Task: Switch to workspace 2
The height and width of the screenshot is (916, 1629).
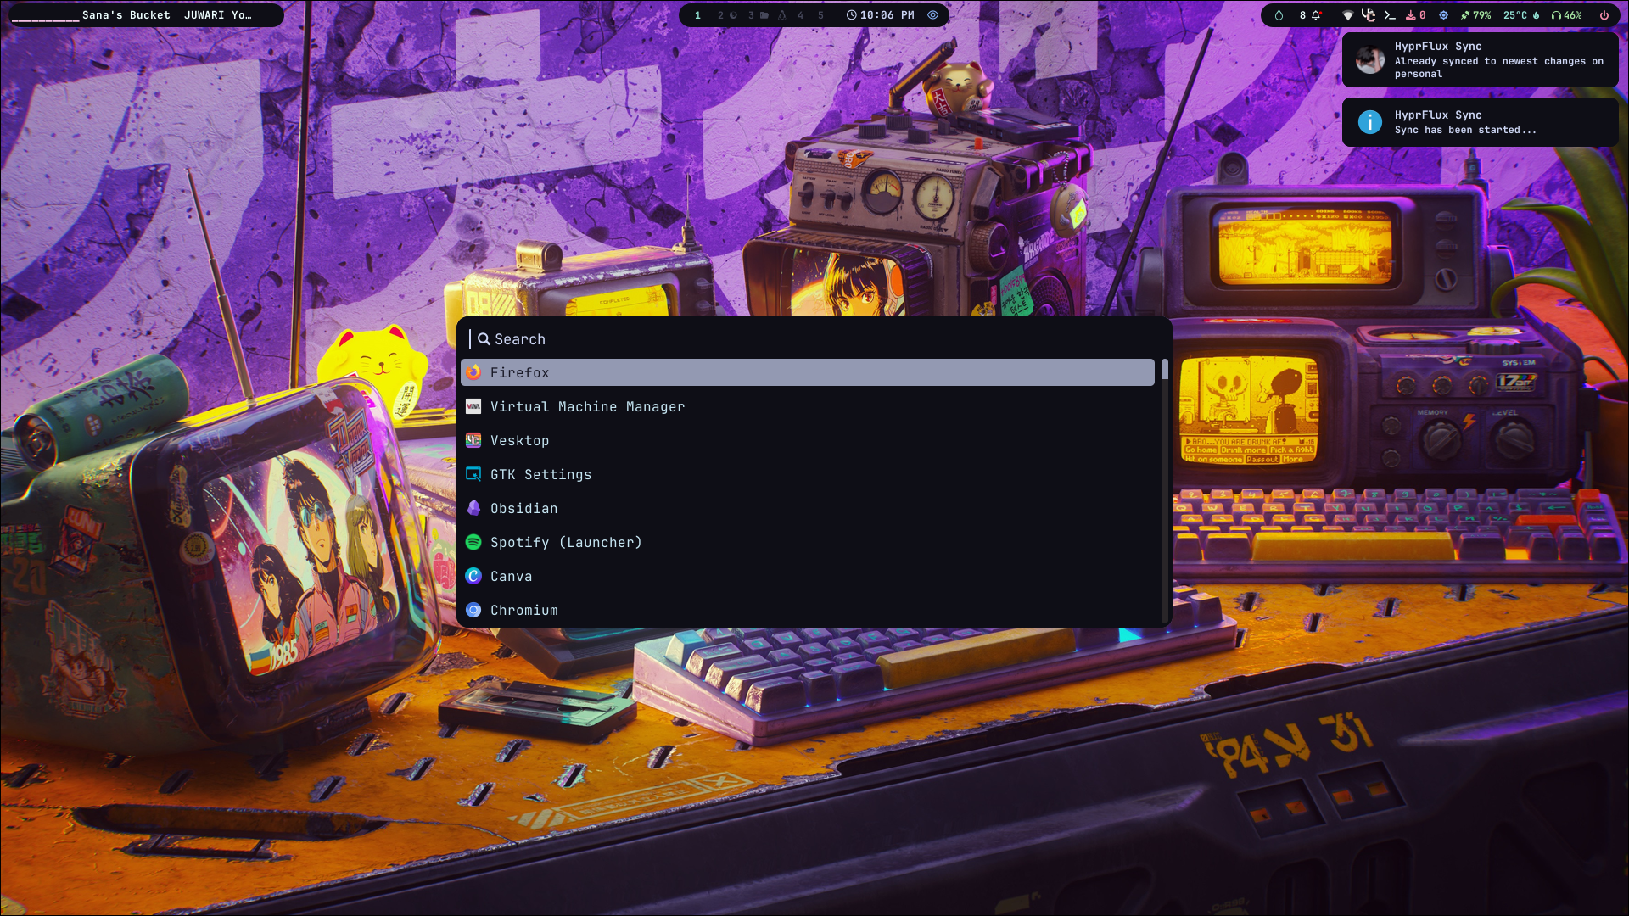Action: (726, 15)
